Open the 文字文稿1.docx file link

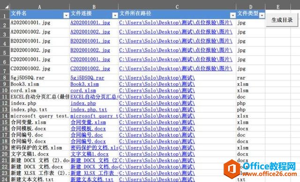[90, 154]
